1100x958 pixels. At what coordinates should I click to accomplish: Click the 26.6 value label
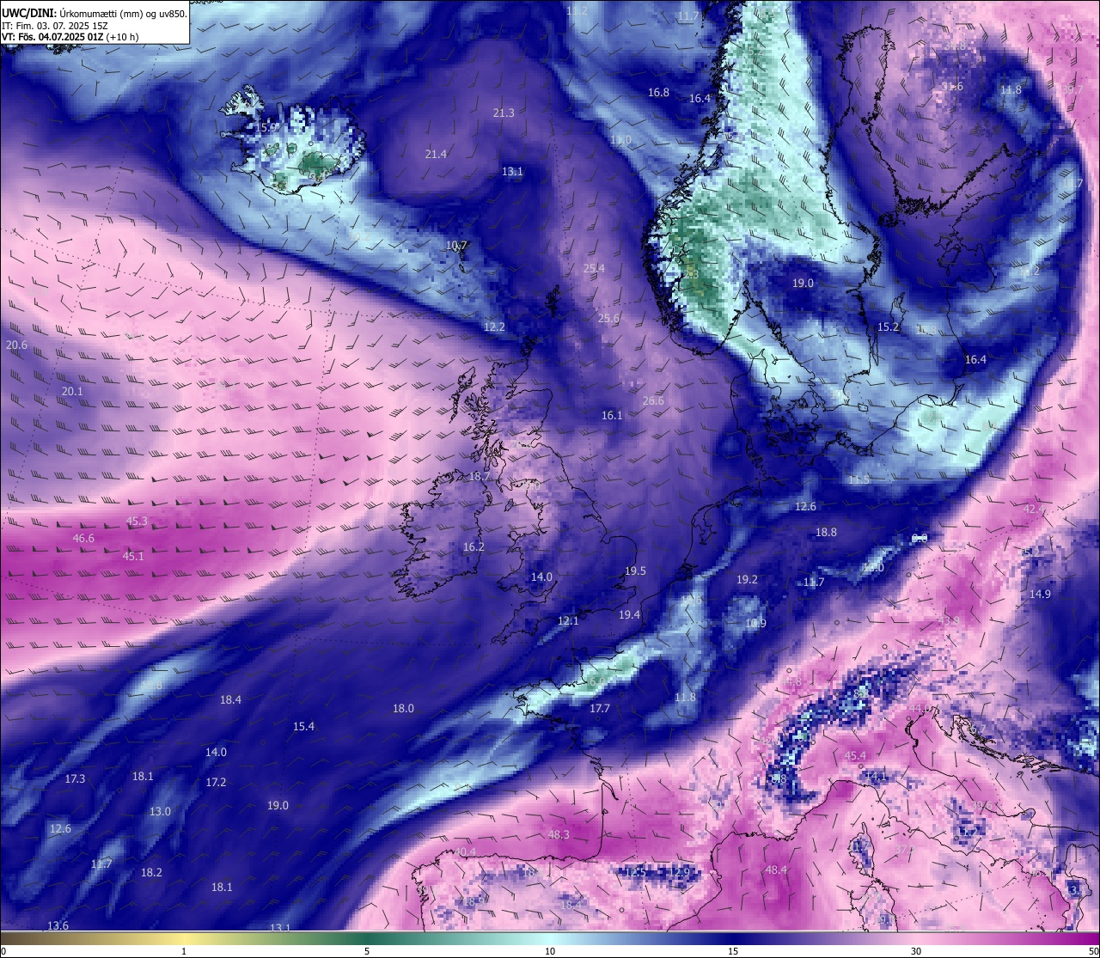pos(653,401)
